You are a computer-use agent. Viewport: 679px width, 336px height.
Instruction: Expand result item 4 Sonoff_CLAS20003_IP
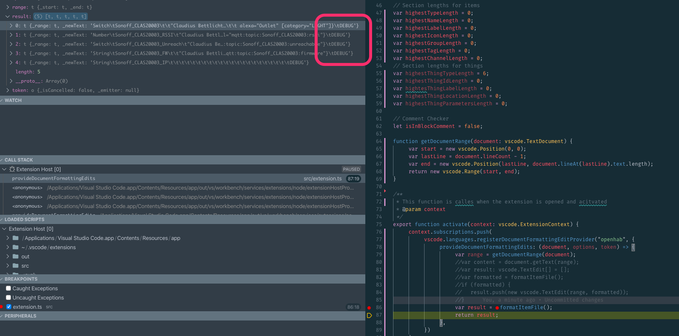click(x=11, y=63)
